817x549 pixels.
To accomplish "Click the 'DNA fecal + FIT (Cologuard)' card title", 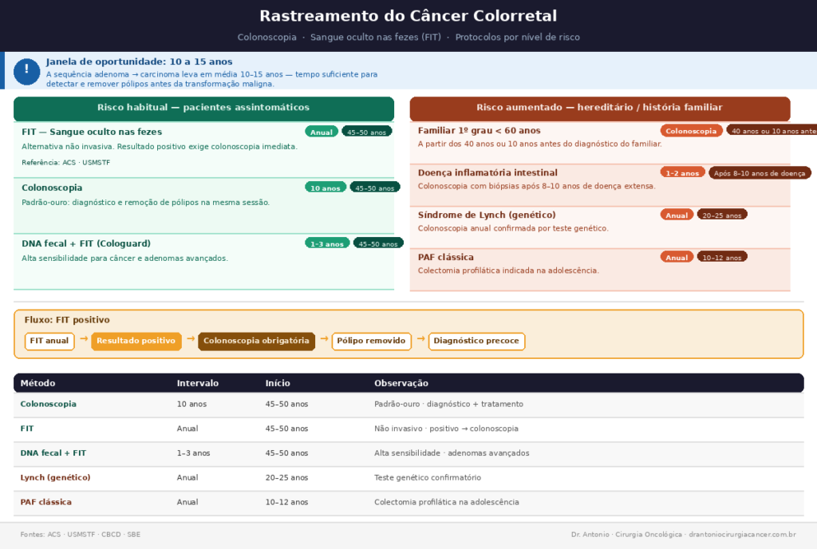I will pos(86,243).
